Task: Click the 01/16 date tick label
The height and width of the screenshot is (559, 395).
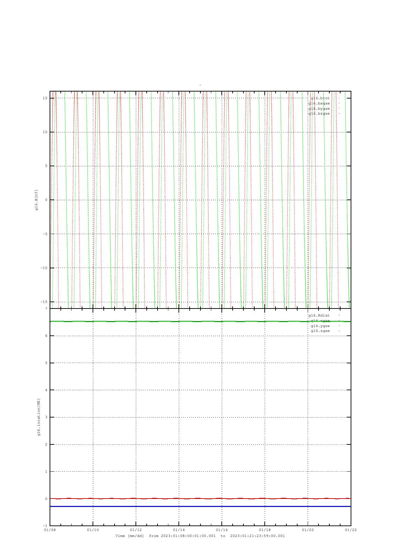Action: click(222, 530)
